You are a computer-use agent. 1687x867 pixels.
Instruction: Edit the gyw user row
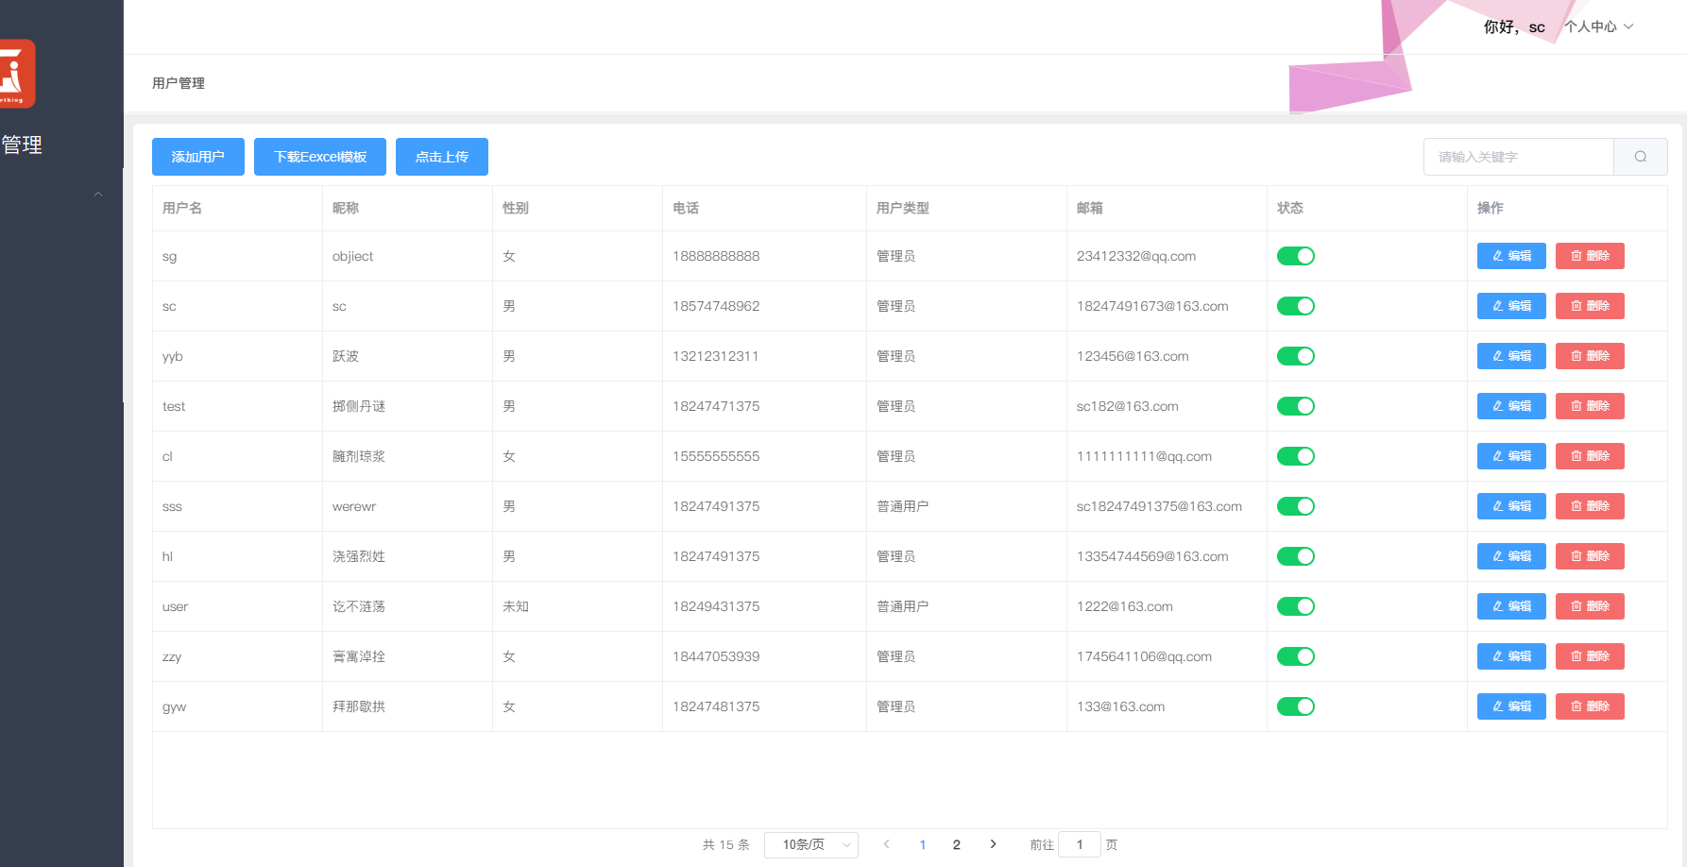pos(1511,706)
